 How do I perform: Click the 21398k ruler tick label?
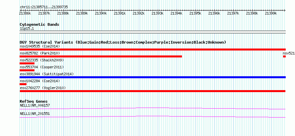(x=252, y=13)
